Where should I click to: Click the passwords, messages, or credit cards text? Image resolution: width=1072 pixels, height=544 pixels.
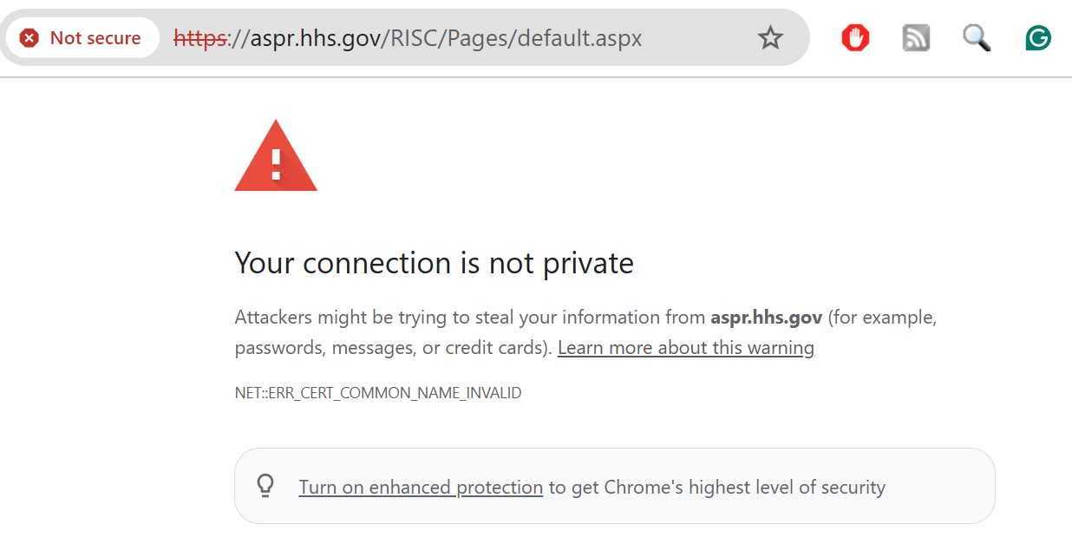pyautogui.click(x=390, y=348)
